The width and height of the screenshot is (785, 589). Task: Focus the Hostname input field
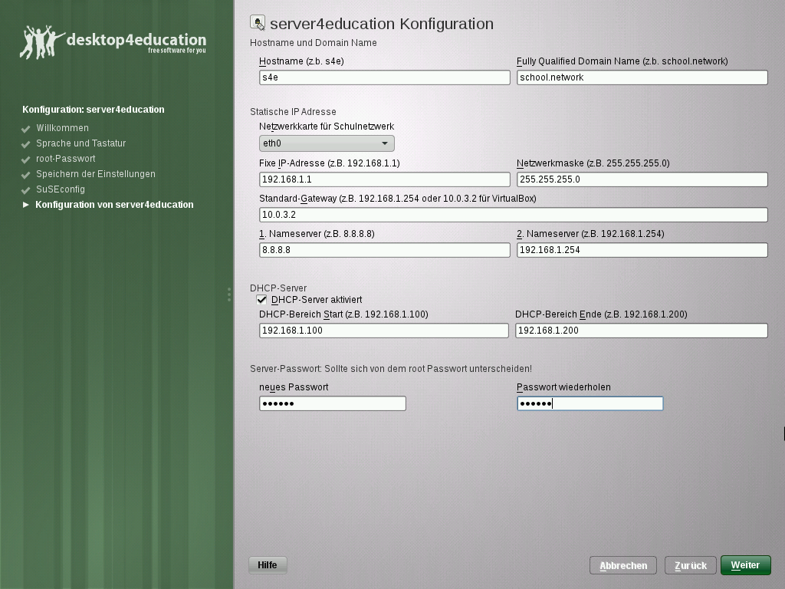tap(385, 77)
